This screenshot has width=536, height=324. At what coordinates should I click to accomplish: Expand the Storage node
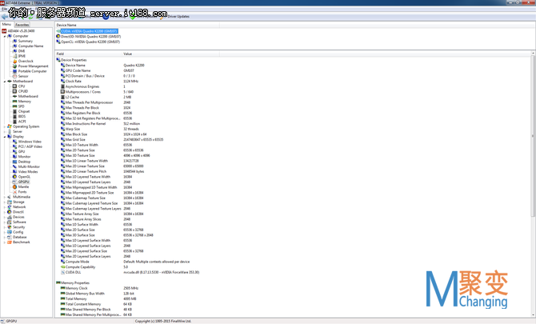coord(5,202)
